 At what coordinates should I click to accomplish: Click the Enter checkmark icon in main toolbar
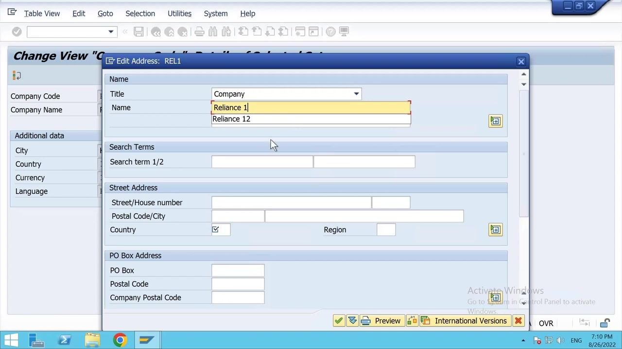click(x=17, y=32)
